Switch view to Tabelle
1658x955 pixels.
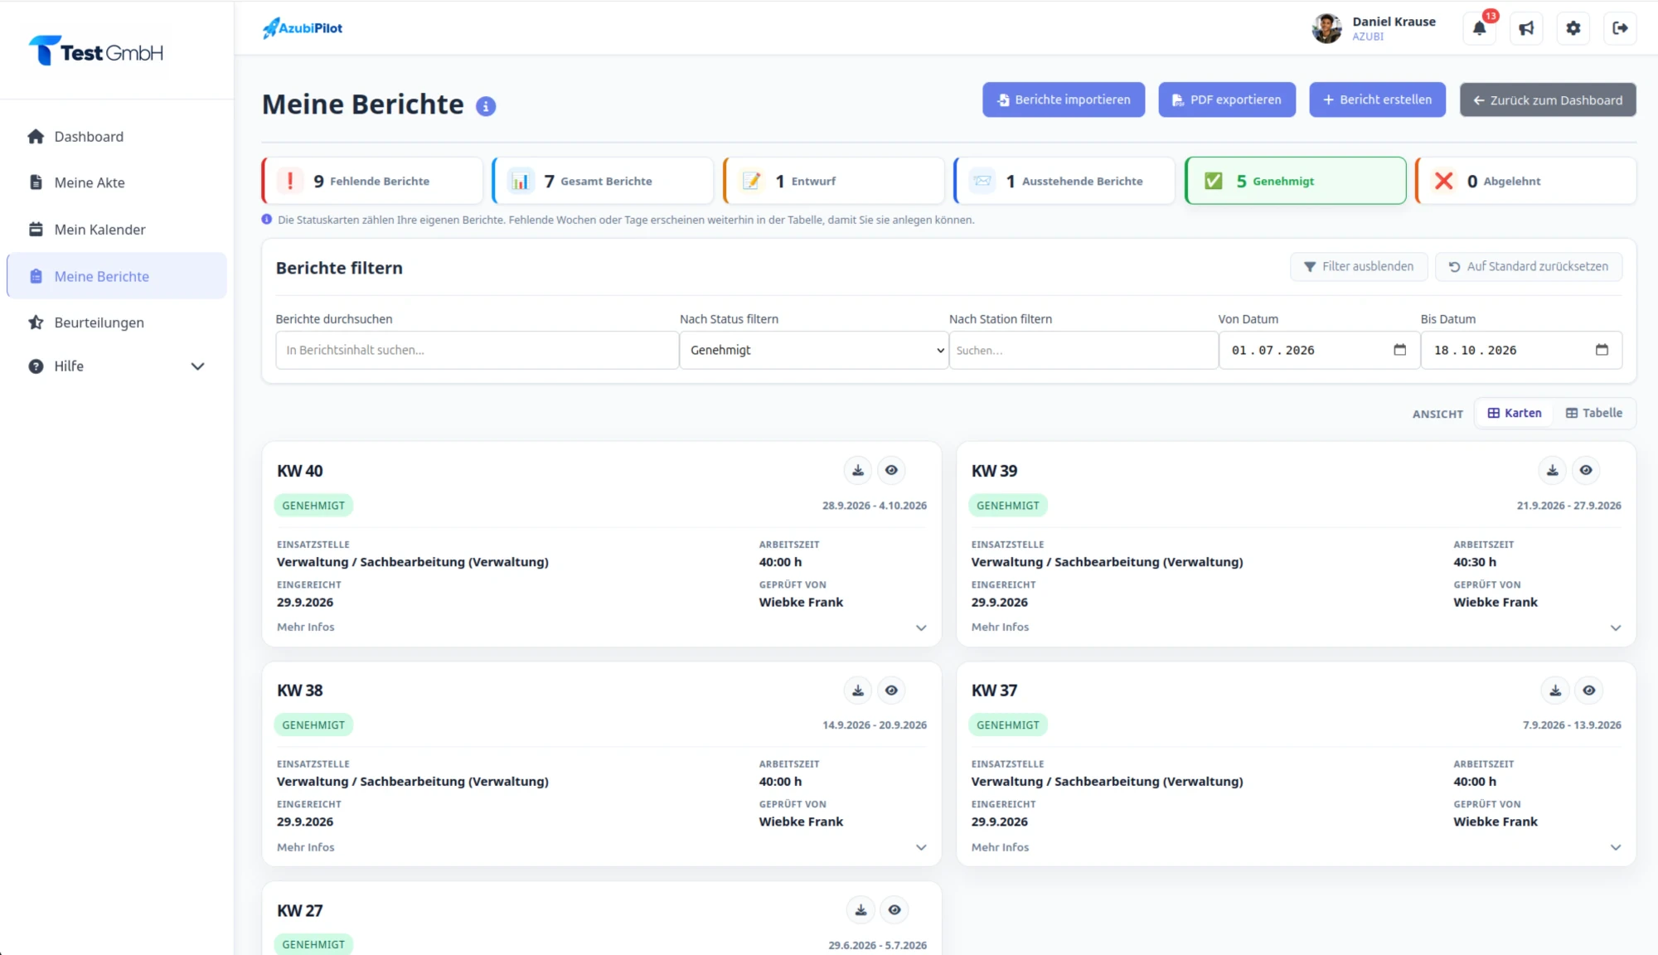(x=1593, y=413)
